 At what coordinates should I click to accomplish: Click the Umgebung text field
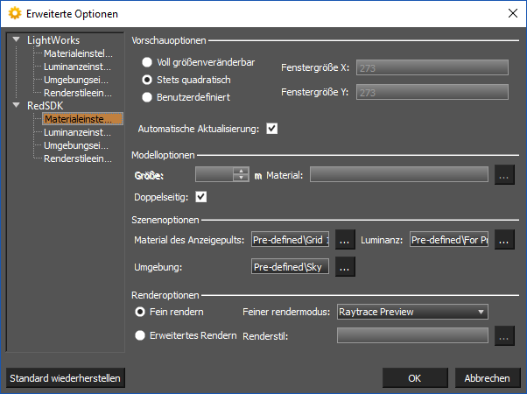tap(289, 266)
